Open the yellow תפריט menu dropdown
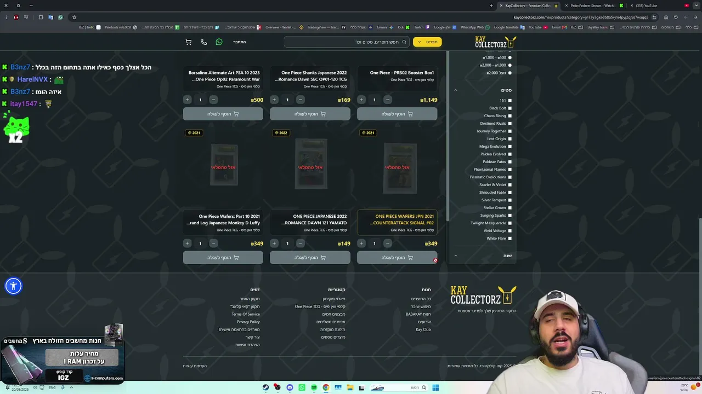The image size is (702, 394). coord(427,42)
